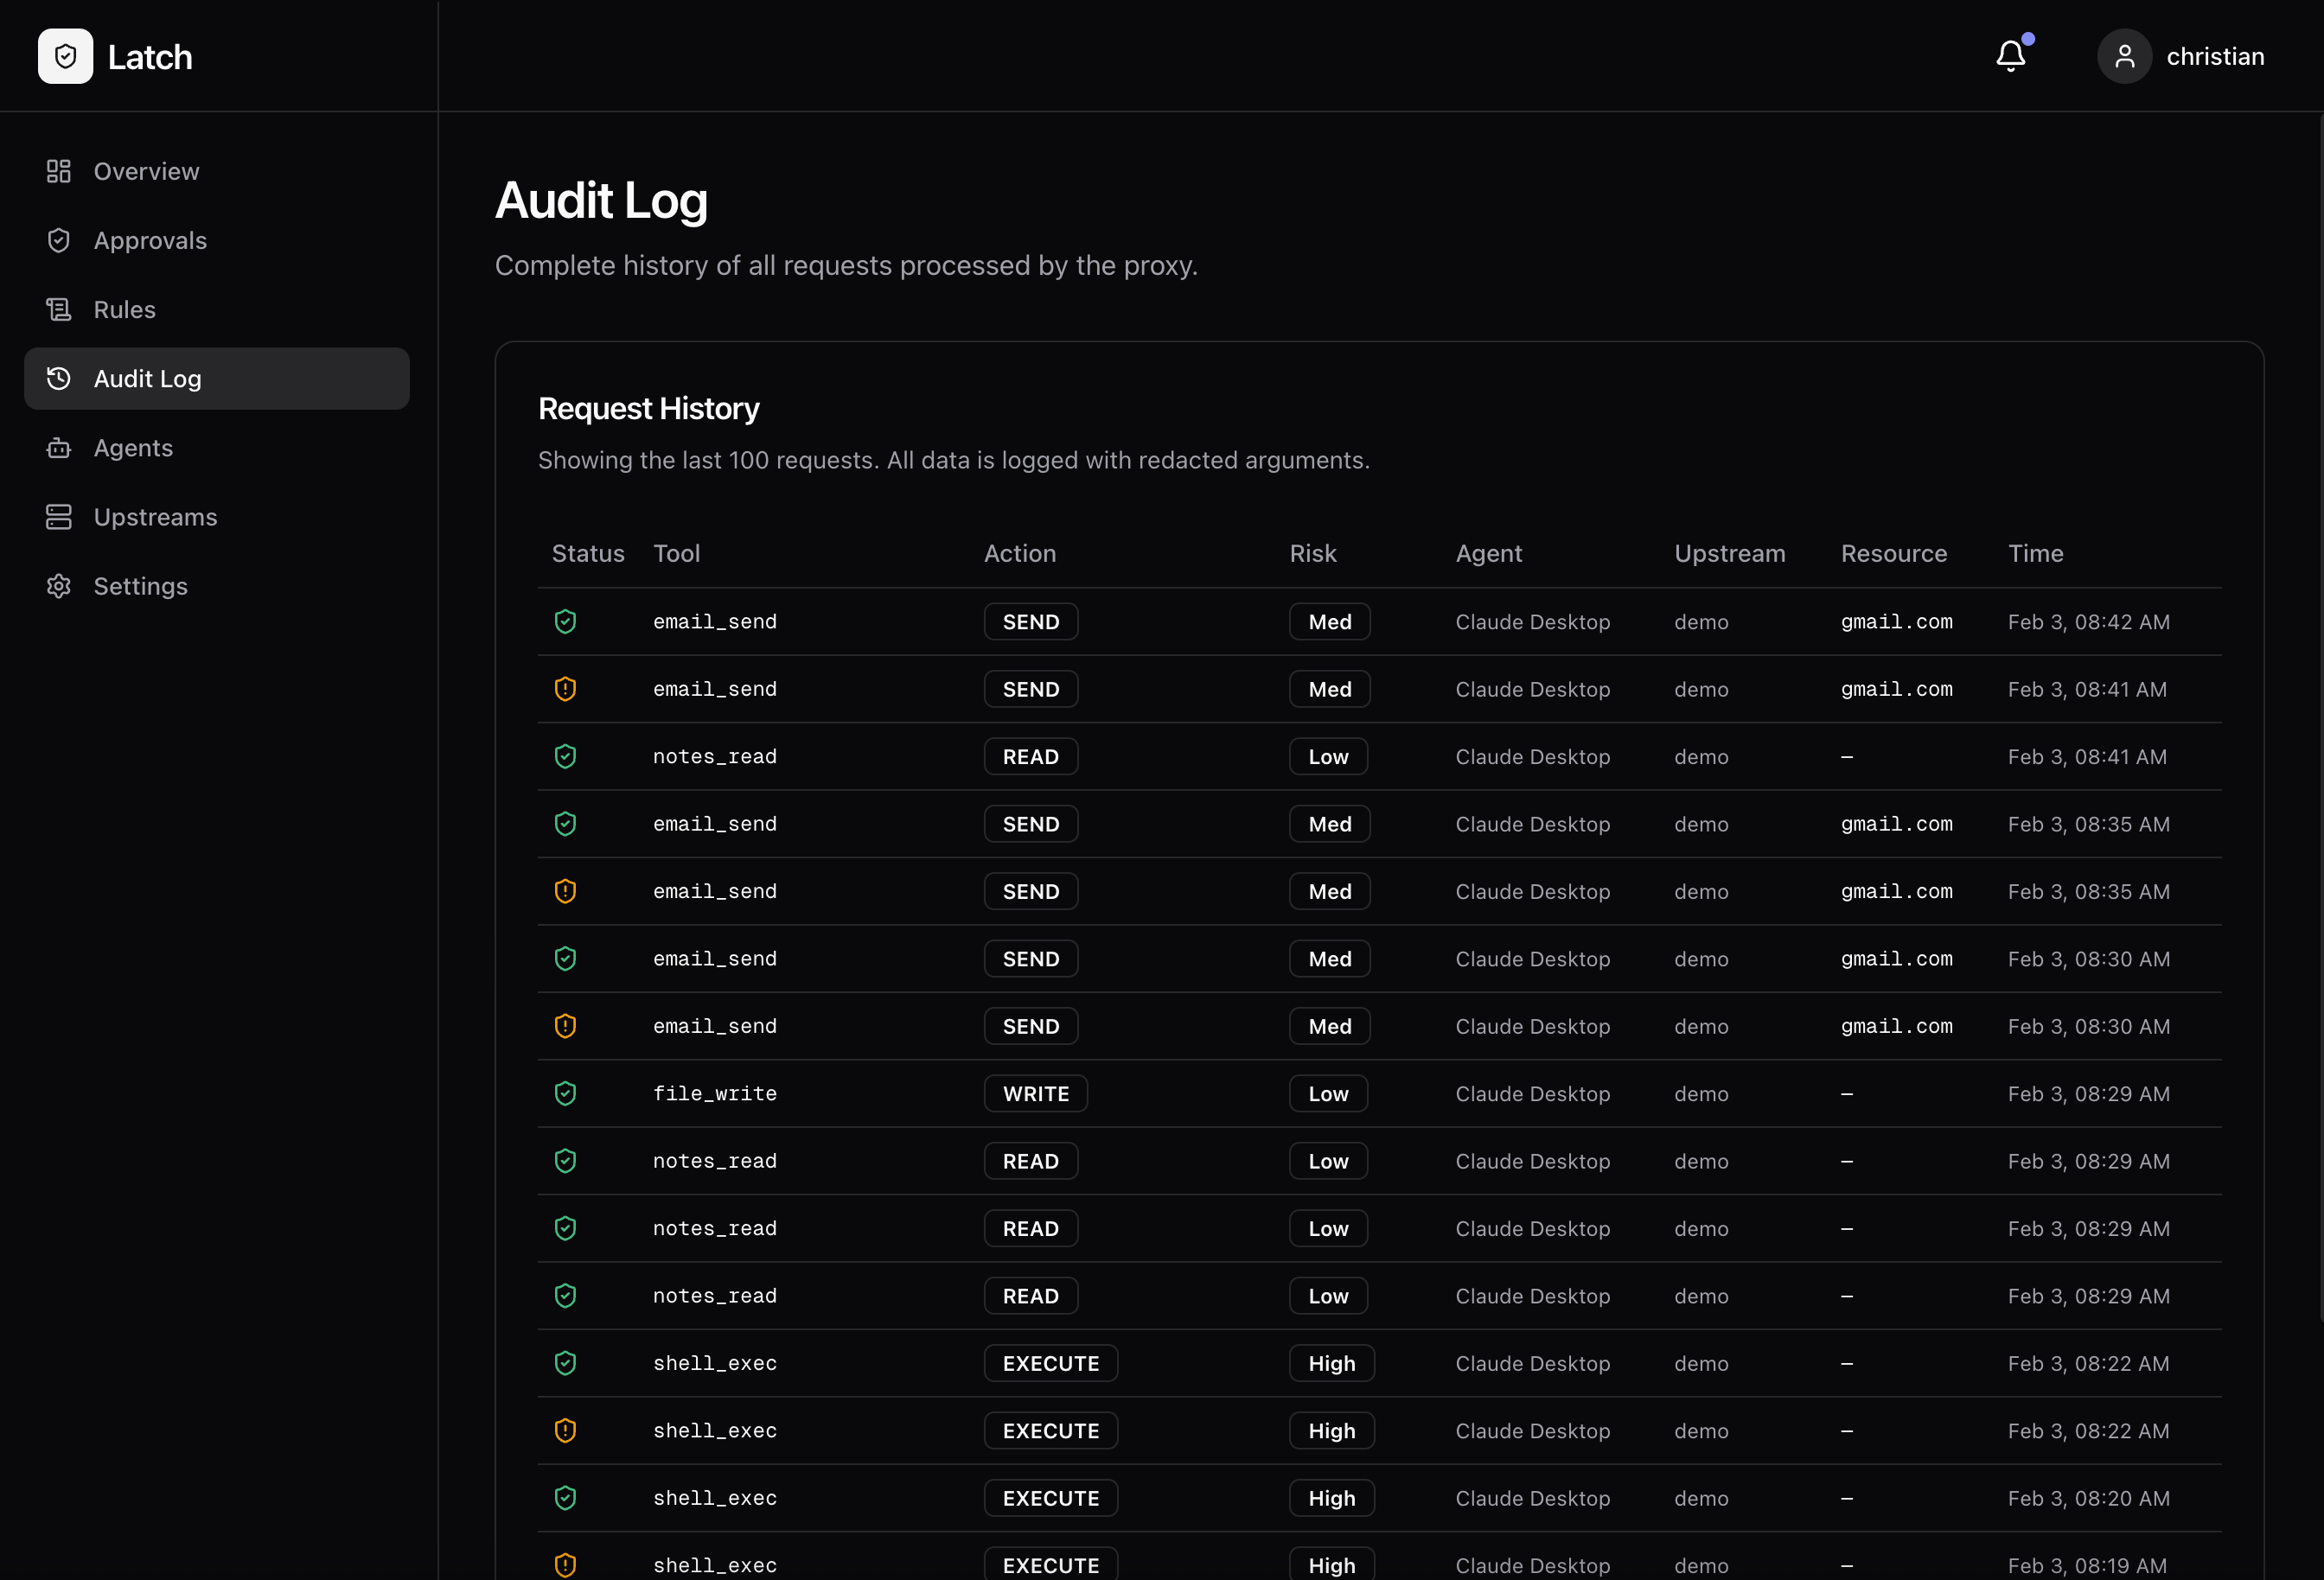Viewport: 2324px width, 1580px height.
Task: Navigate to the Approvals page
Action: (x=151, y=240)
